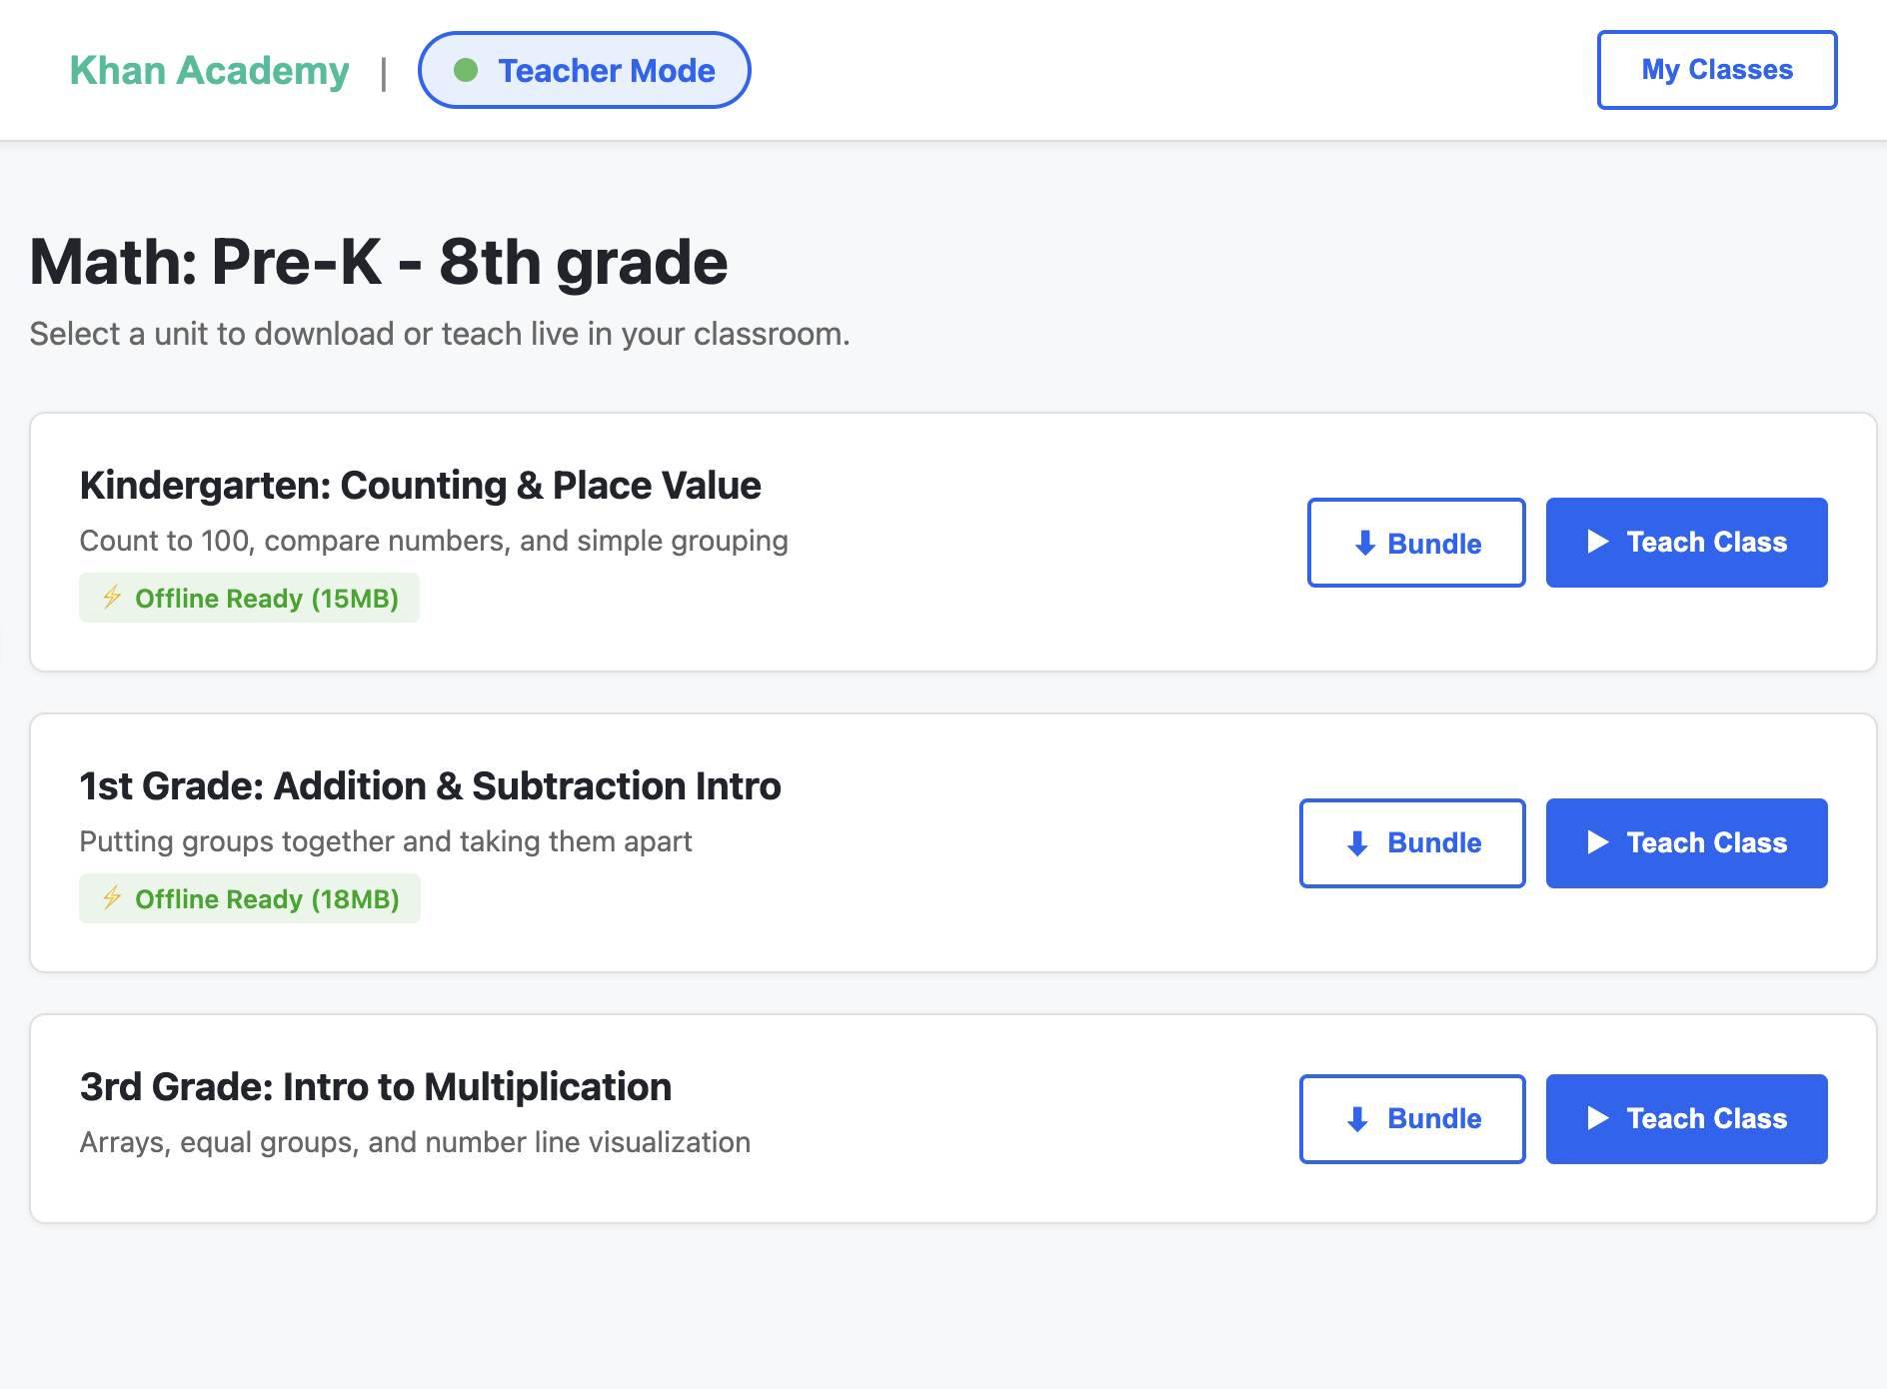1887x1389 pixels.
Task: Open 3rd Grade: Intro to Multiplication title
Action: pos(376,1087)
